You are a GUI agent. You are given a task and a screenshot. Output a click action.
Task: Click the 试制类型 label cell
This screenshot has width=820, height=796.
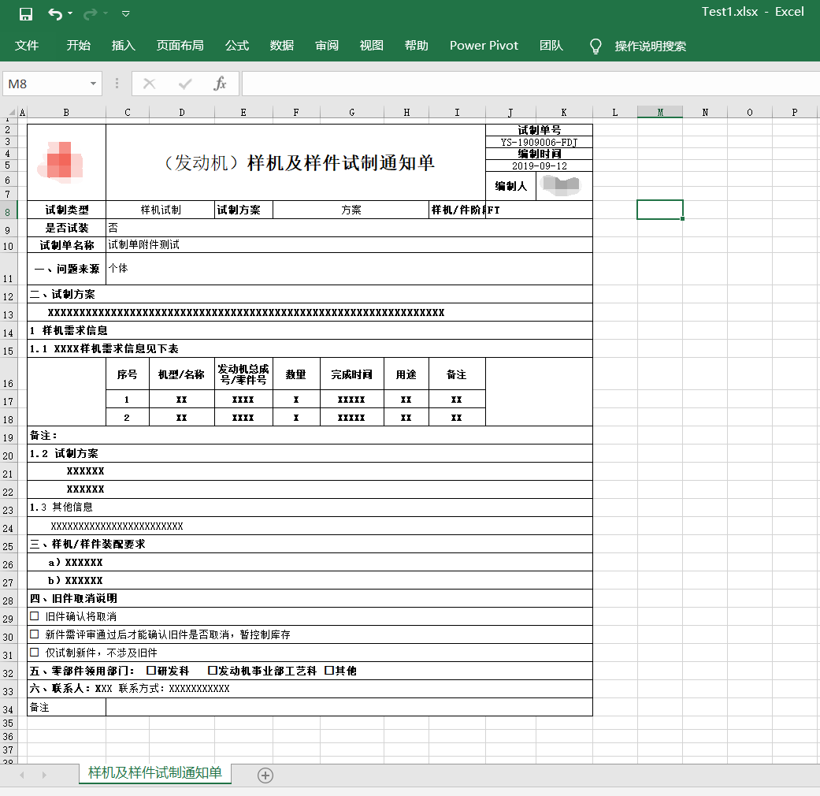tap(66, 210)
